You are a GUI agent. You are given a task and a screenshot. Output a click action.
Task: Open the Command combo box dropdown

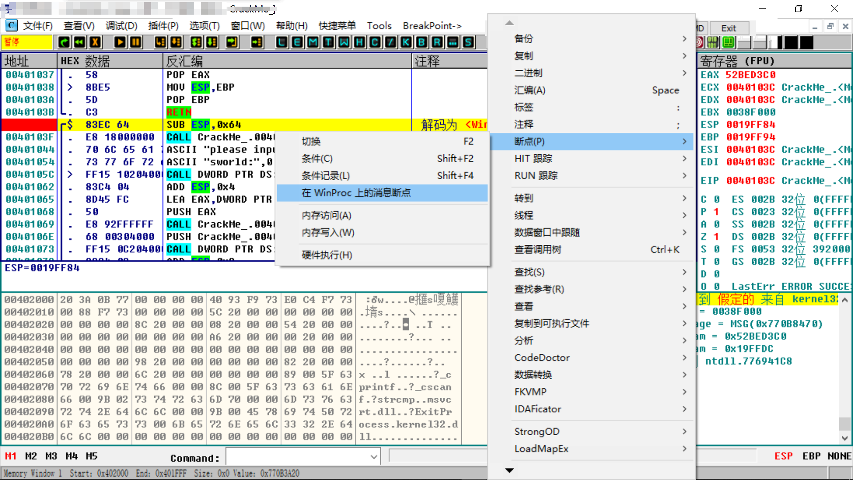coord(374,456)
